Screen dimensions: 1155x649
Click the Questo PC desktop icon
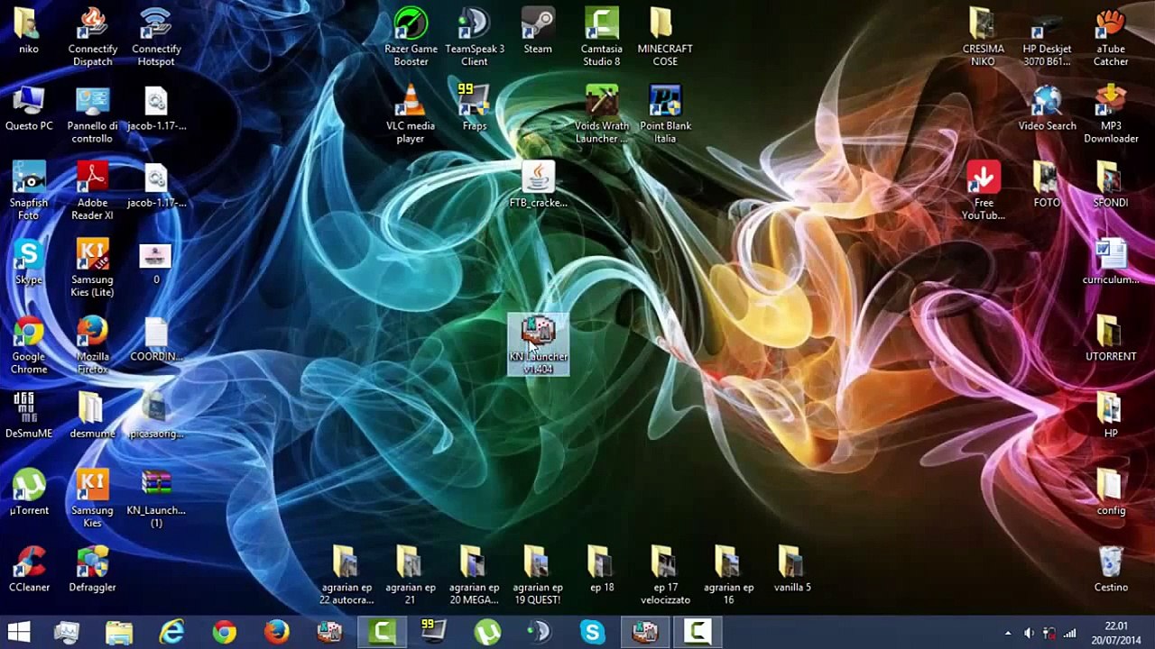click(29, 108)
